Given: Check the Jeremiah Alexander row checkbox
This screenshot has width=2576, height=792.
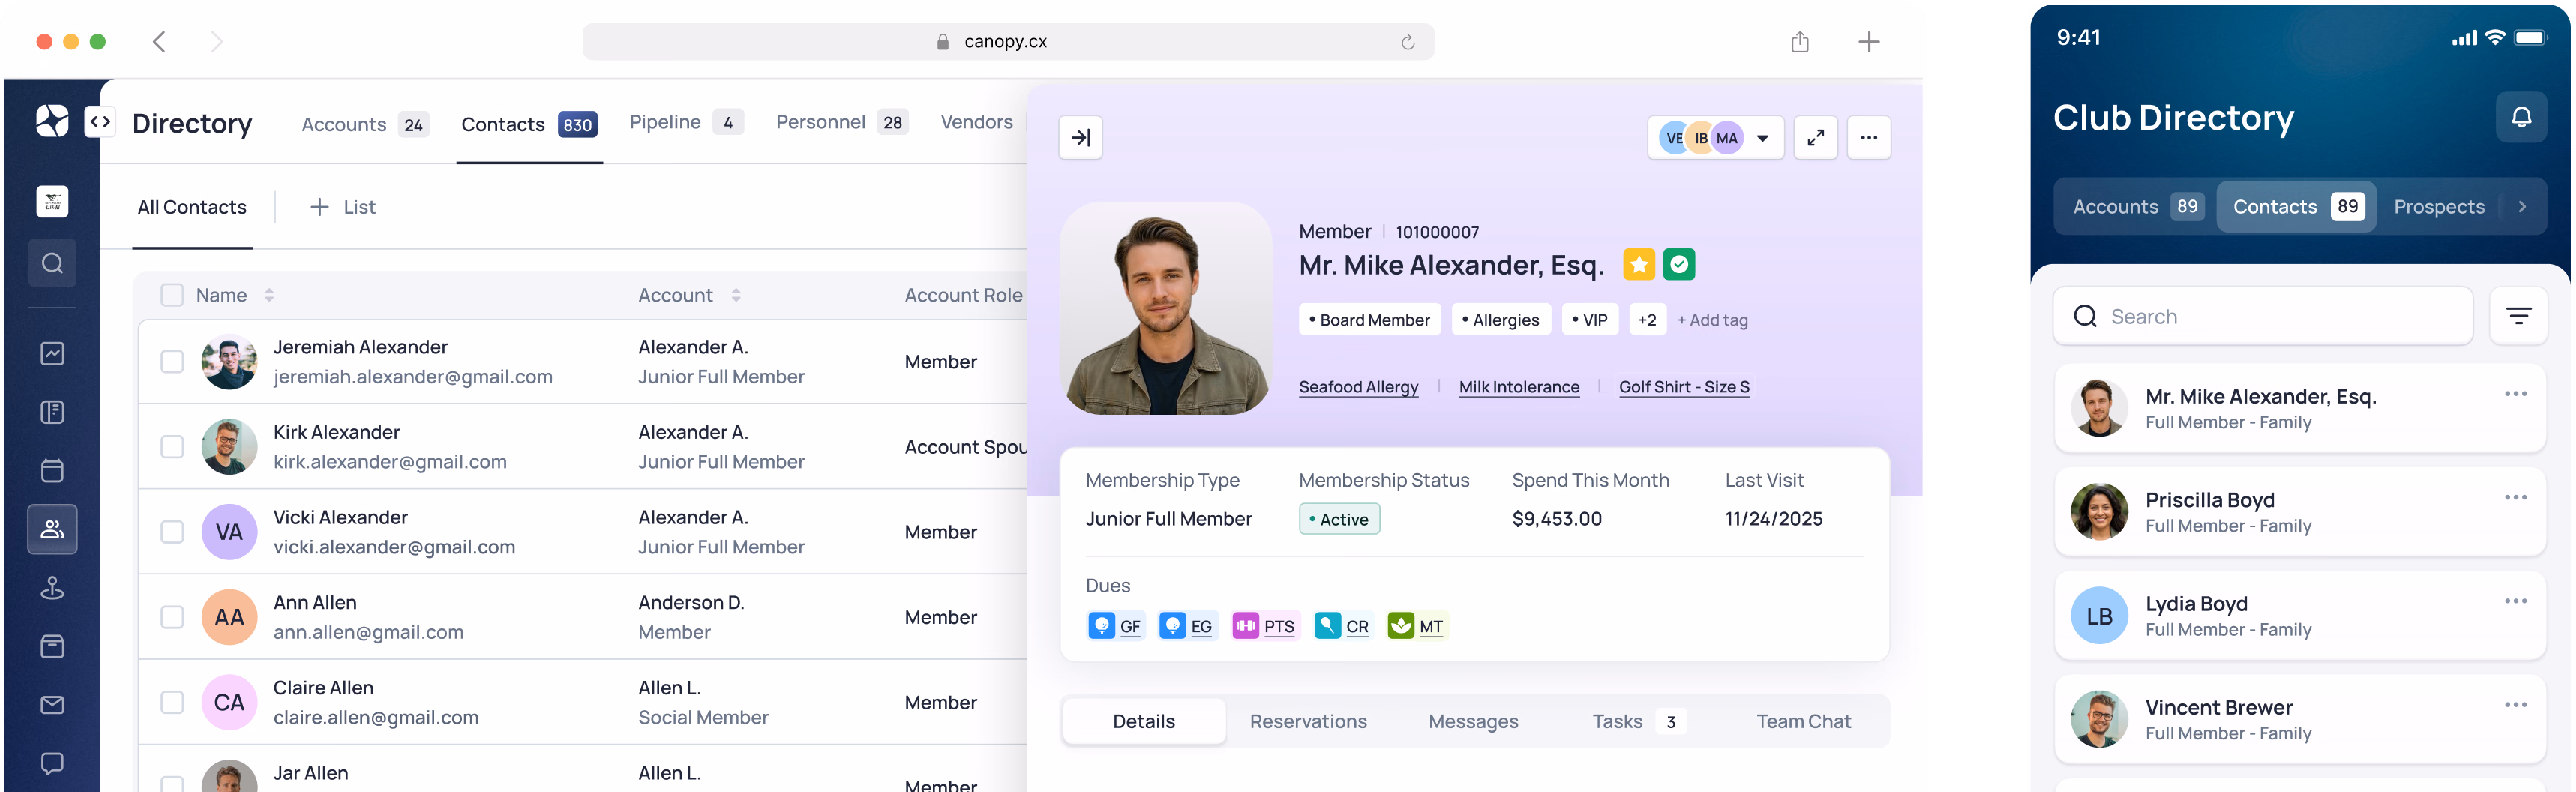Looking at the screenshot, I should [172, 361].
